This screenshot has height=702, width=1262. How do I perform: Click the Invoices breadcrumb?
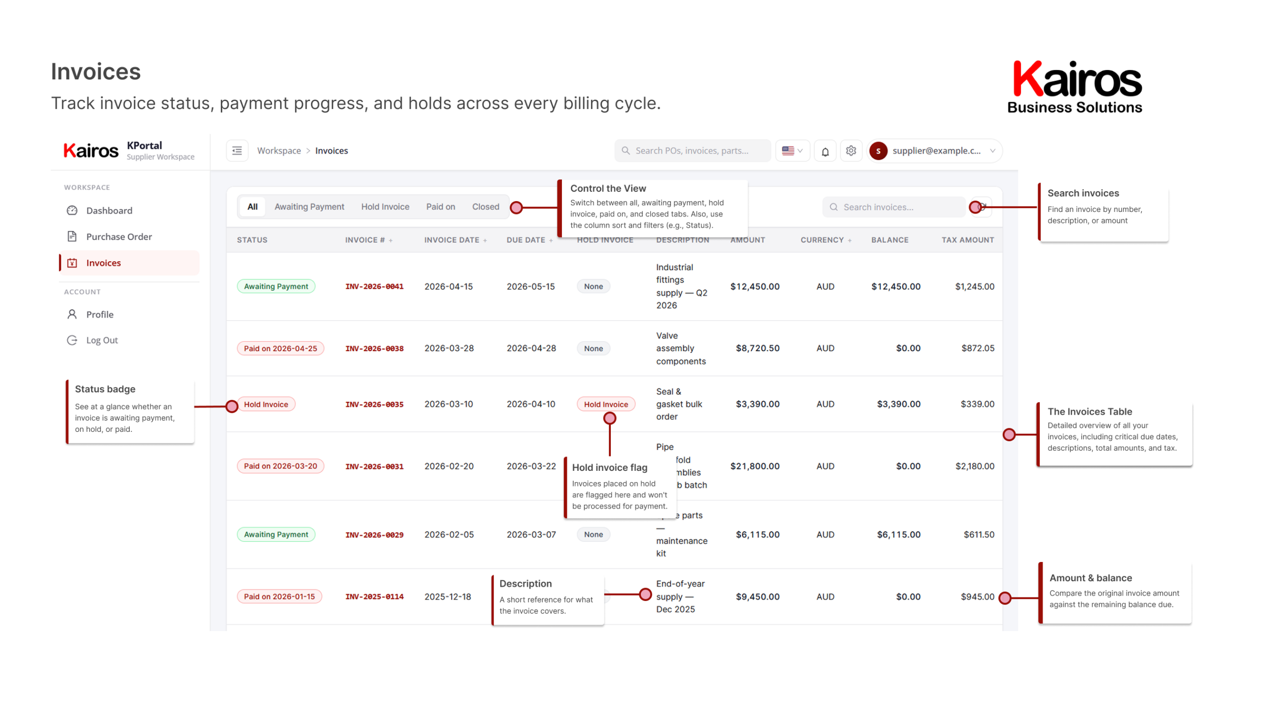coord(331,151)
